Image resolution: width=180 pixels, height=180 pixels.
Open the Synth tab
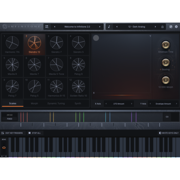(x=78, y=103)
